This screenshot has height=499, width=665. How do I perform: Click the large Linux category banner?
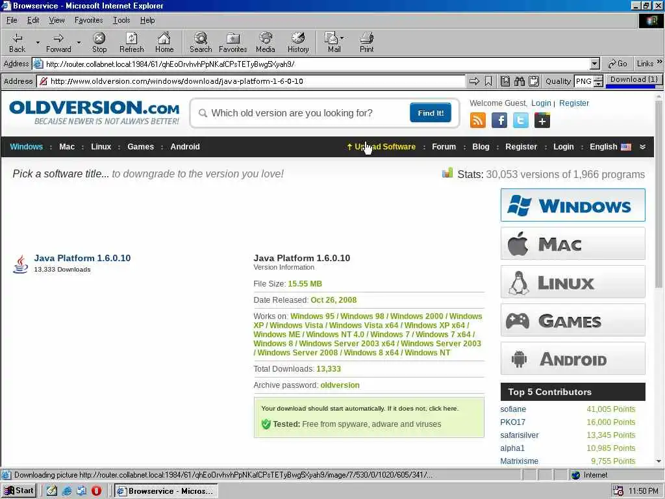pyautogui.click(x=573, y=282)
